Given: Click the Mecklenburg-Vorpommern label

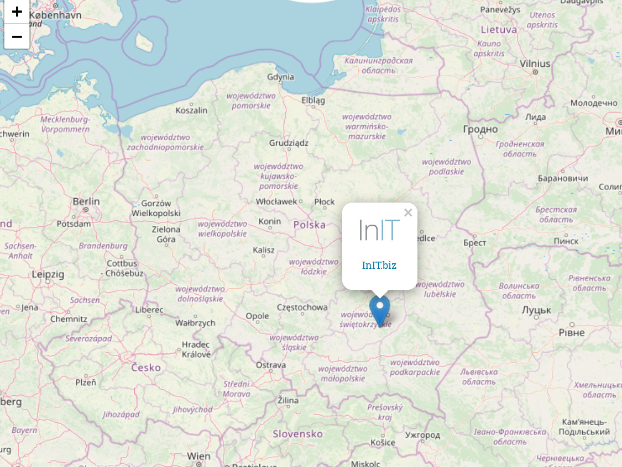Looking at the screenshot, I should click(x=65, y=124).
